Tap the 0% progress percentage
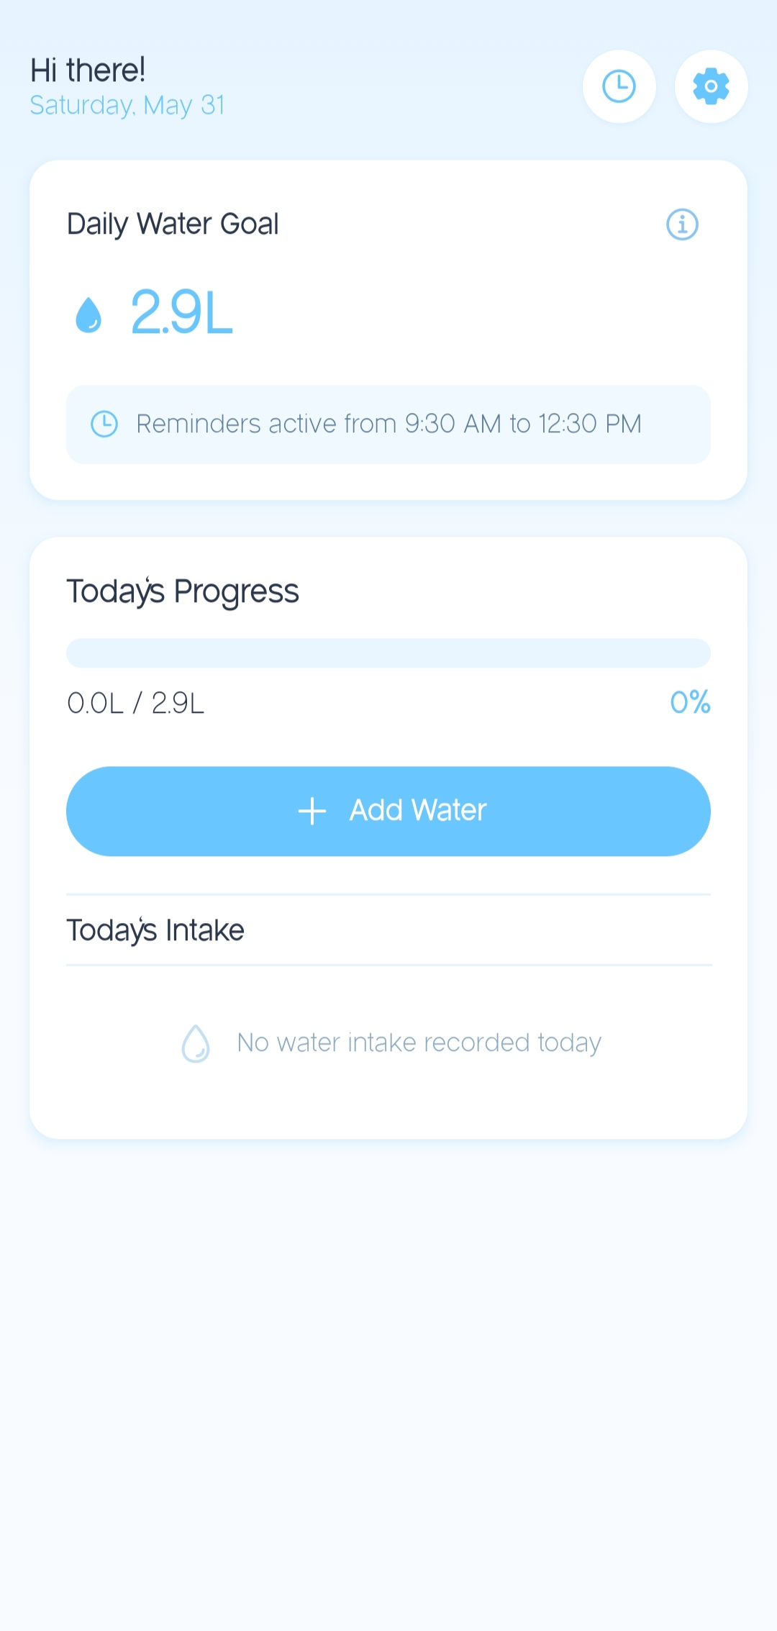The height and width of the screenshot is (1631, 777). tap(690, 702)
